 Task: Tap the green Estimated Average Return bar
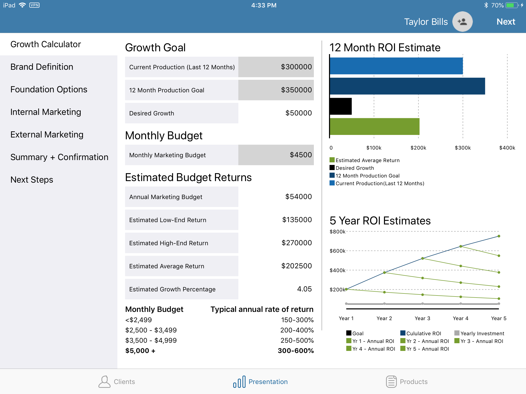pos(374,126)
